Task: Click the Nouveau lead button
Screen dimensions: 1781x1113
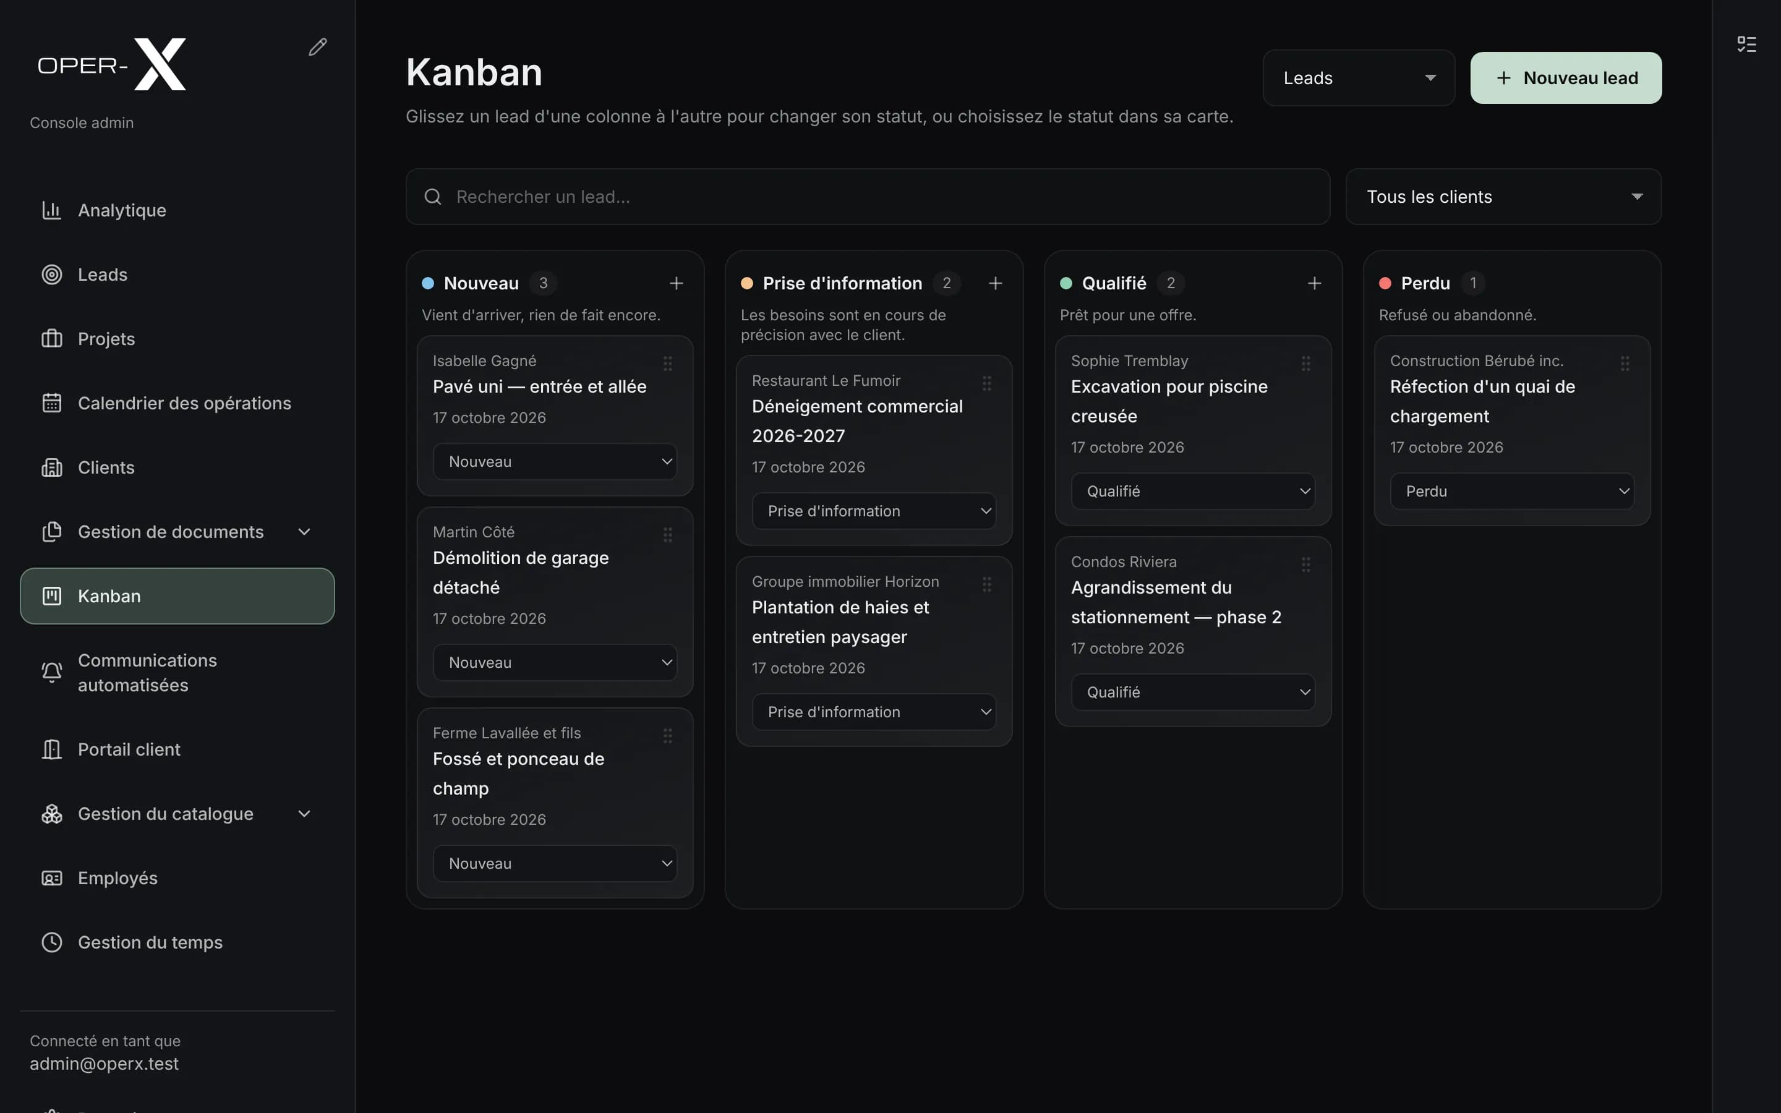Action: (1565, 78)
